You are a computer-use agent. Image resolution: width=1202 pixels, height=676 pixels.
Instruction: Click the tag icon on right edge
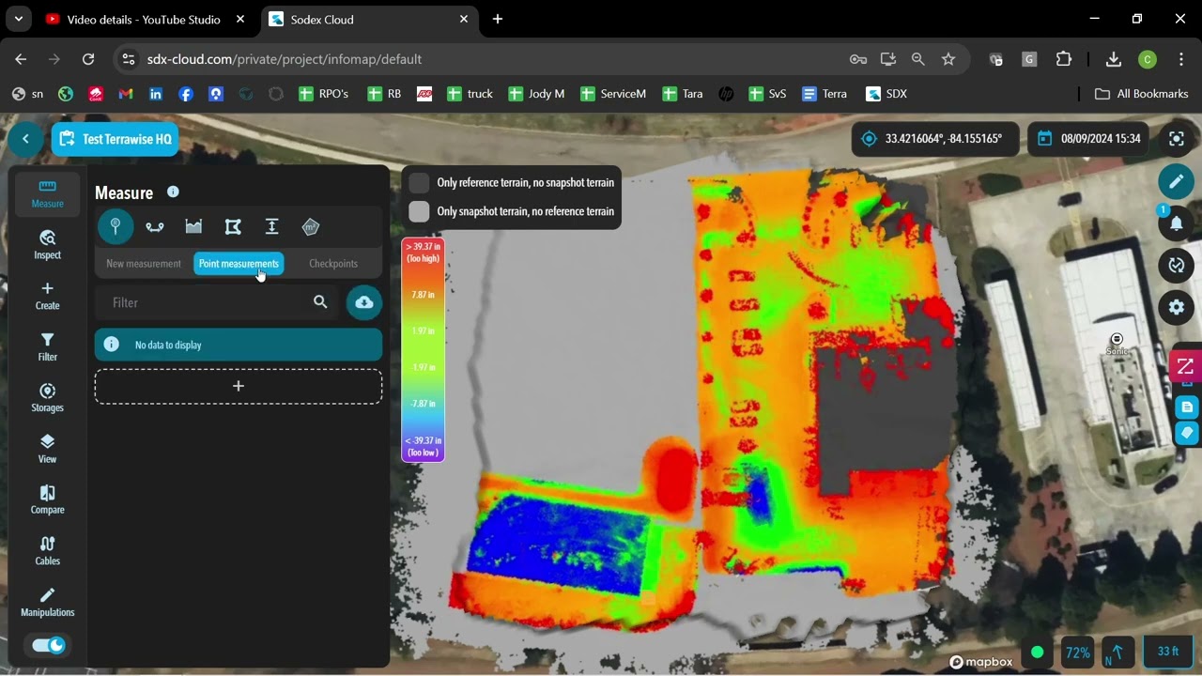[1187, 433]
